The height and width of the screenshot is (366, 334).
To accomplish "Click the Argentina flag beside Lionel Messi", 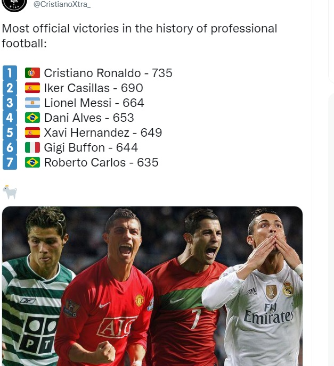I will click(32, 103).
